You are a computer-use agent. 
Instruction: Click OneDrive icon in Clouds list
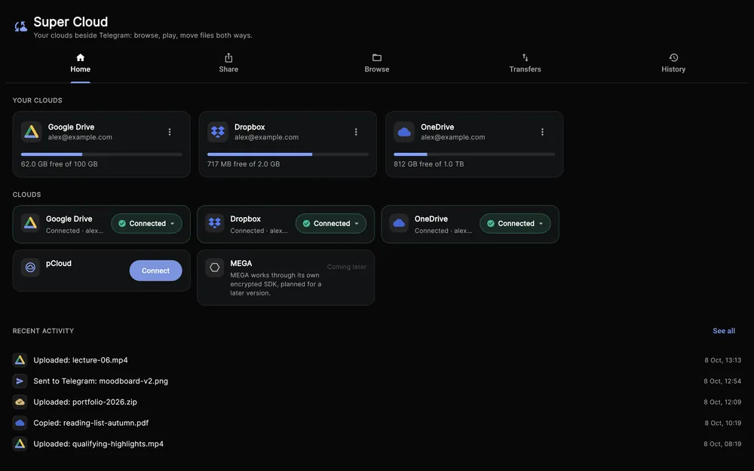pyautogui.click(x=399, y=224)
